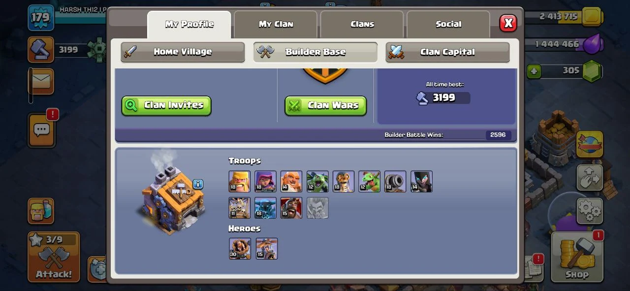Viewport: 630px width, 291px height.
Task: Switch to the Clans tab
Action: click(x=362, y=24)
